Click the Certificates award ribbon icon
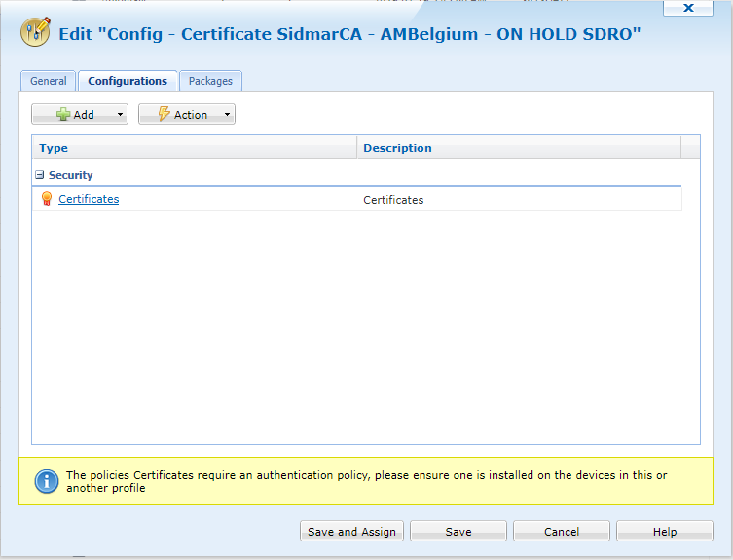Viewport: 733px width, 560px height. [46, 199]
